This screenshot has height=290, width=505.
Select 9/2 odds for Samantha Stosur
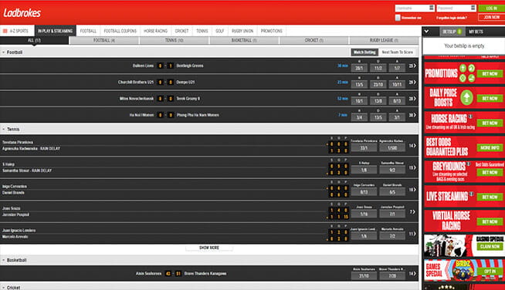392,170
